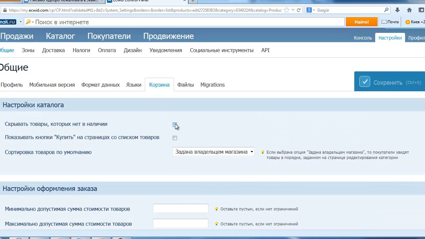425x239 pixels.
Task: Click the Google search magnifier icon
Action: click(386, 10)
